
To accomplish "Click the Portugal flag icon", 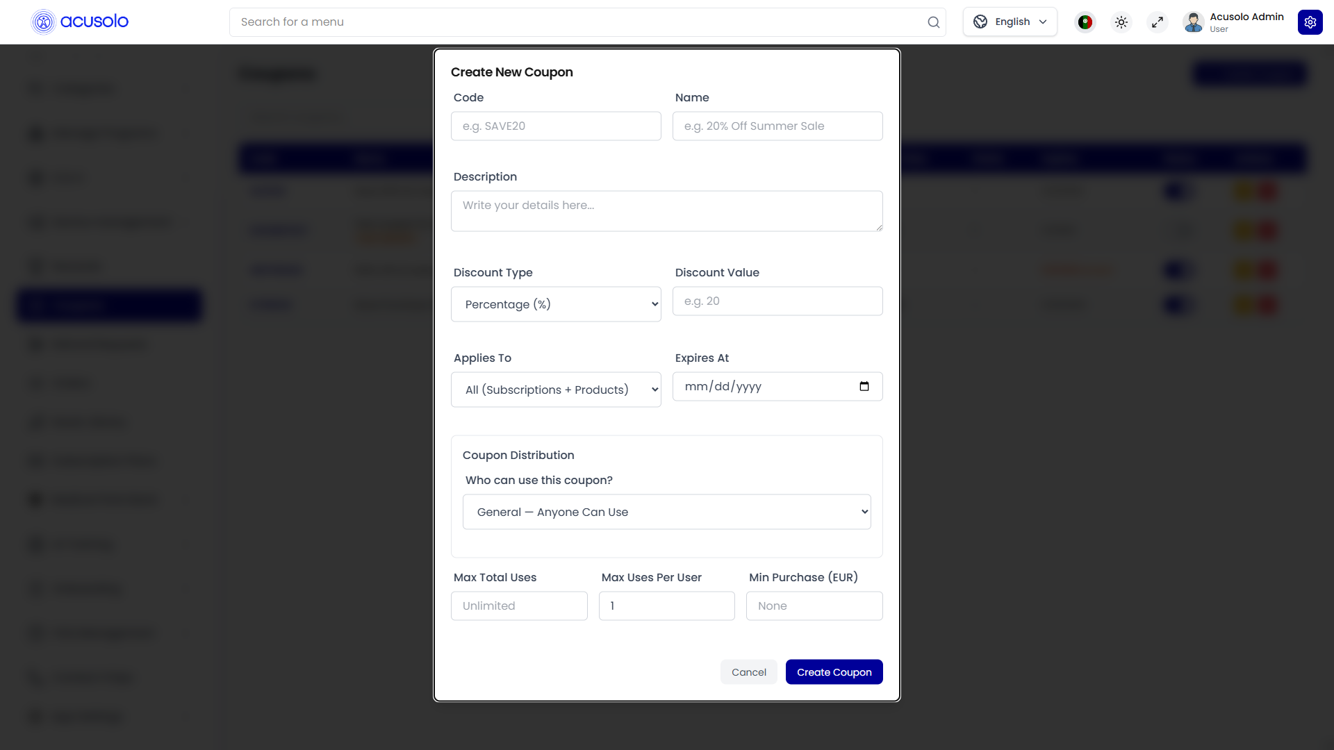I will point(1085,22).
